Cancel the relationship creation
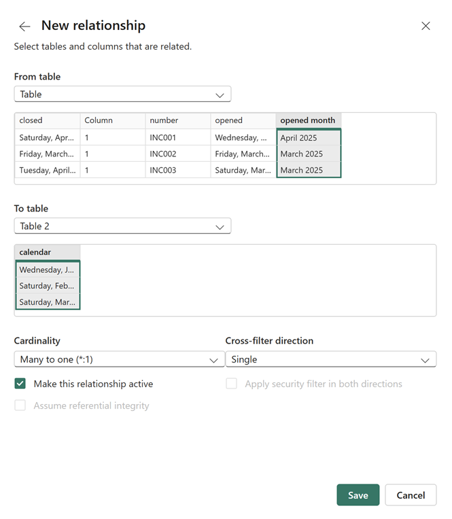 (x=411, y=495)
